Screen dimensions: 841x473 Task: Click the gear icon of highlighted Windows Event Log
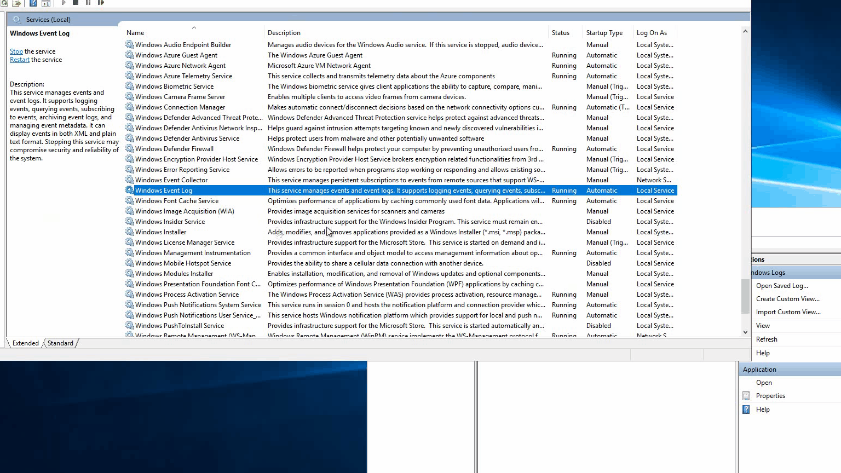coord(130,190)
